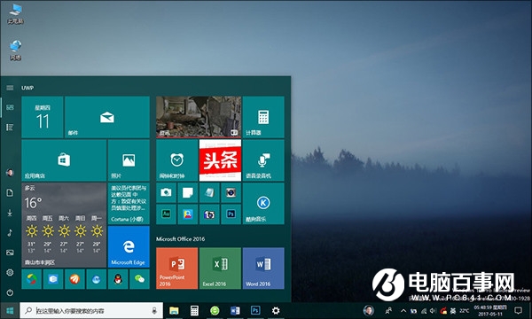Click the green browser icon on taskbar
This screenshot has width=532, height=319.
[x=215, y=310]
